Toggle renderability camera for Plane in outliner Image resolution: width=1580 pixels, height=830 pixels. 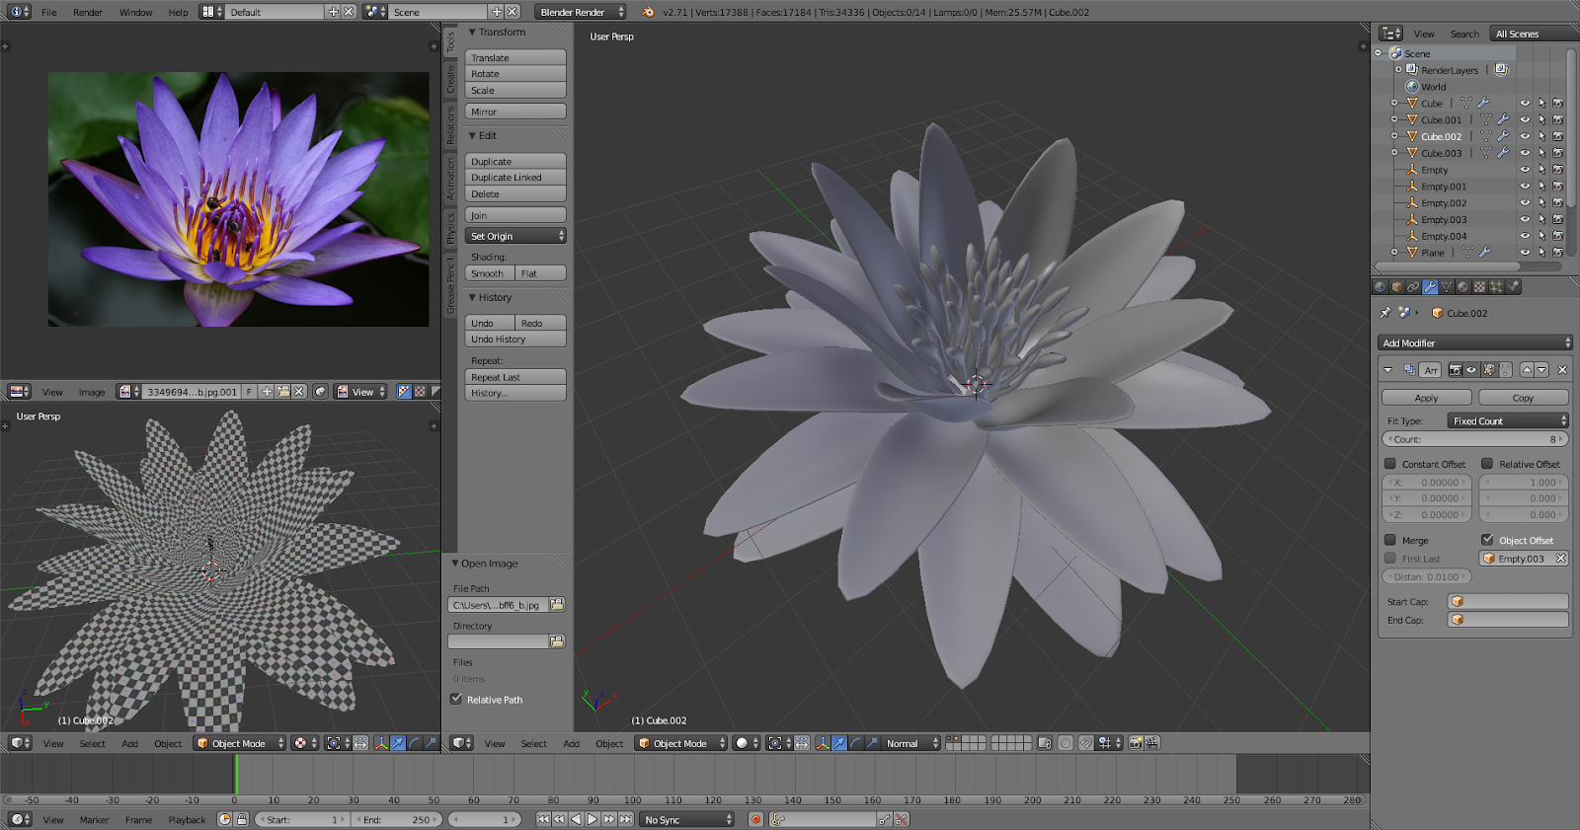pyautogui.click(x=1557, y=253)
